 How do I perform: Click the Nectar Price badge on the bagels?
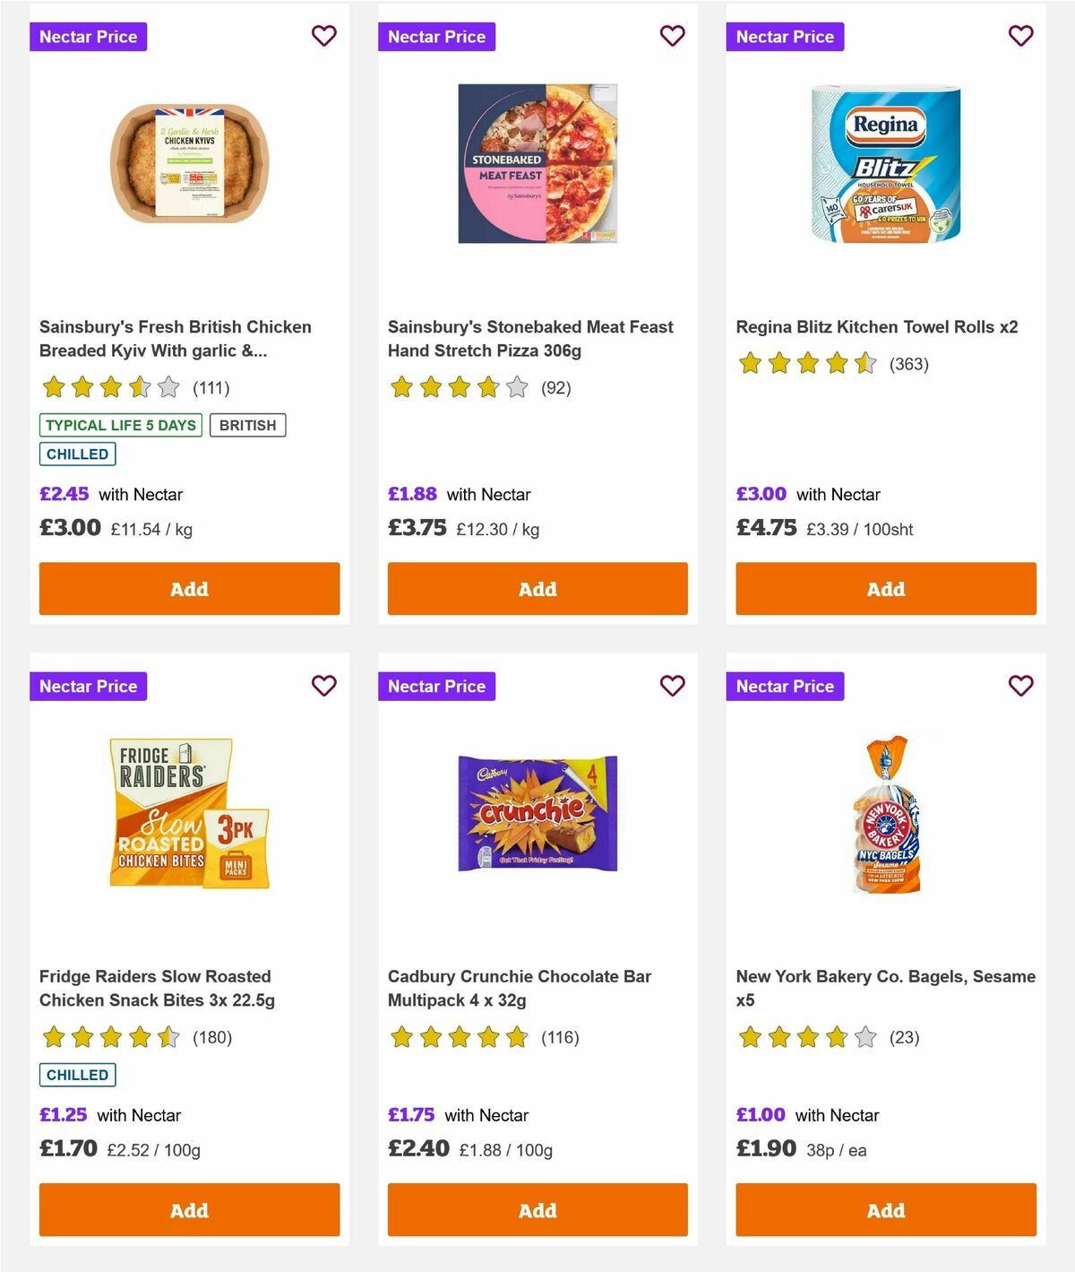point(785,686)
